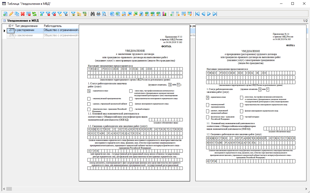Open search with the binoculars icon
Screen dimensions: 310x193
tap(93, 14)
